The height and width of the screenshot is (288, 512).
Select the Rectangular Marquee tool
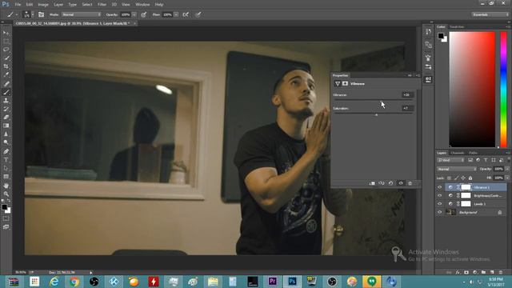click(x=6, y=42)
